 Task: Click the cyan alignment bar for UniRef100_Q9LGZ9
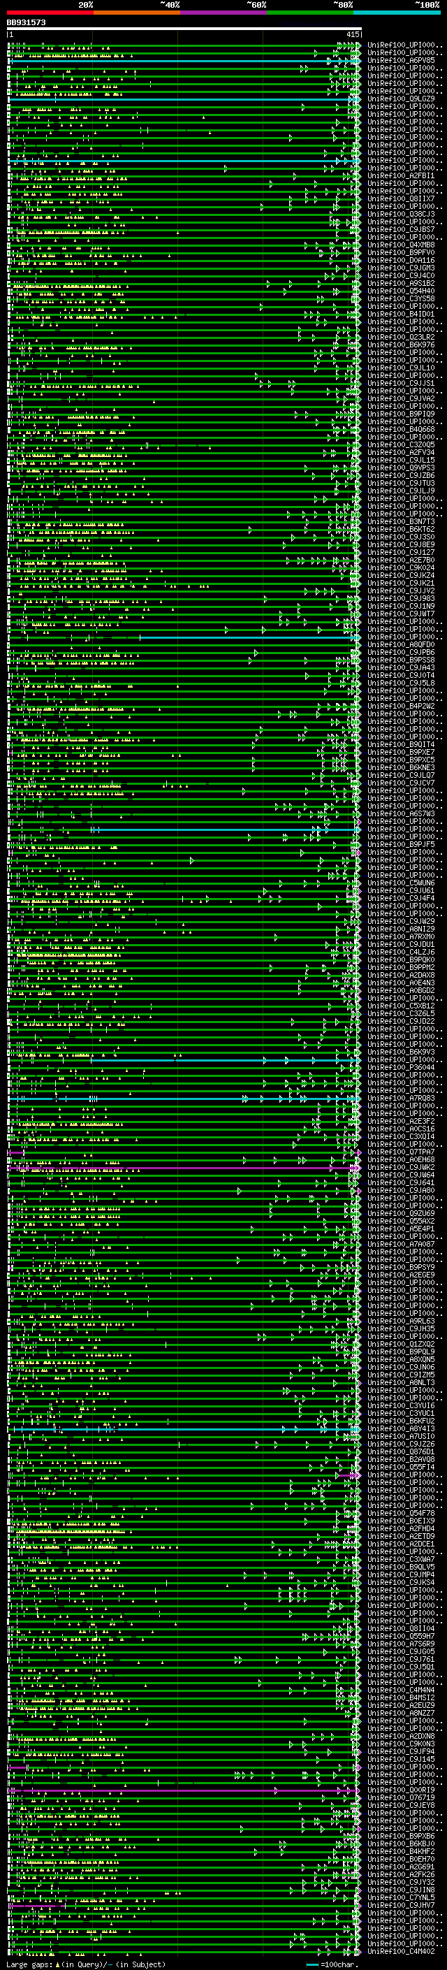click(184, 99)
